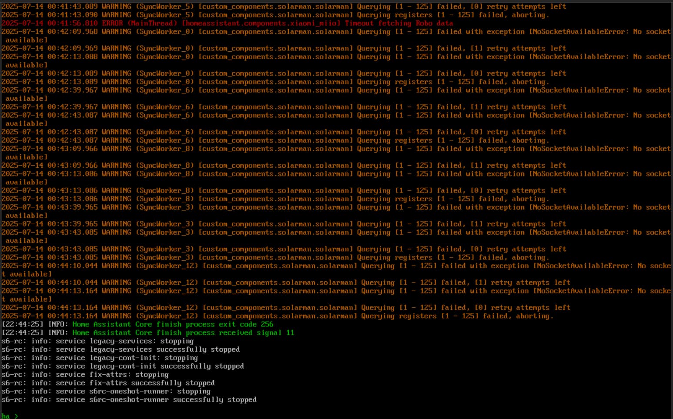
Task: Click 'service s6rc-oneshot-runner successfully stopped' line
Action: pos(129,399)
